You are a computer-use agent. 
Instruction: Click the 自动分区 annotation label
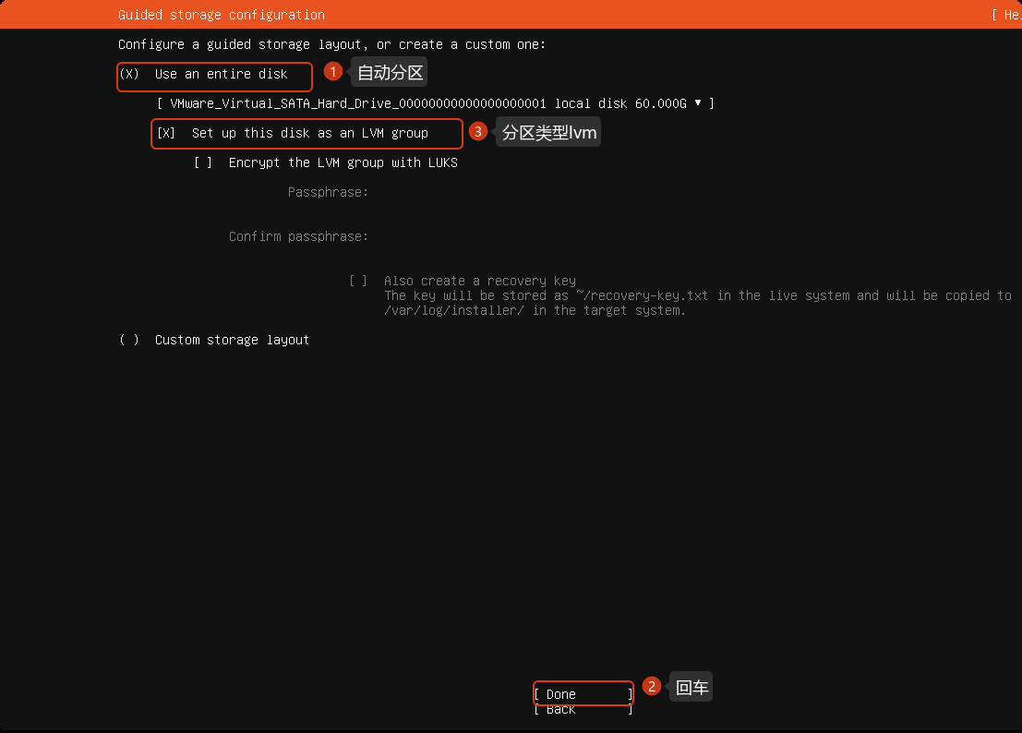pos(390,72)
